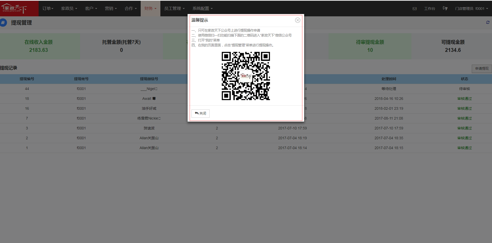
Task: Click apply time 2017-07-10 17:59
Action: point(292,128)
